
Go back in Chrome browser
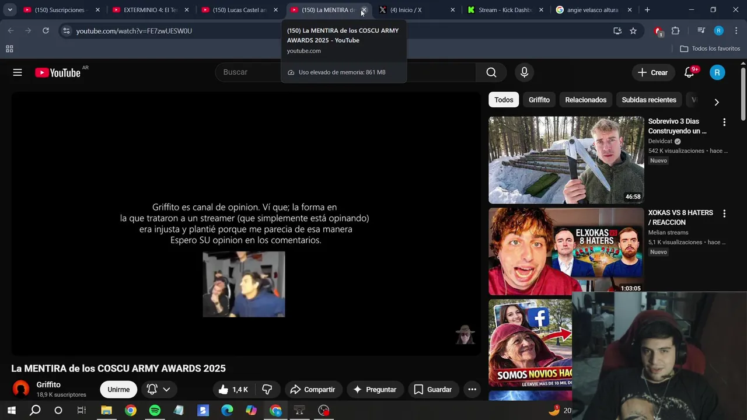point(11,31)
